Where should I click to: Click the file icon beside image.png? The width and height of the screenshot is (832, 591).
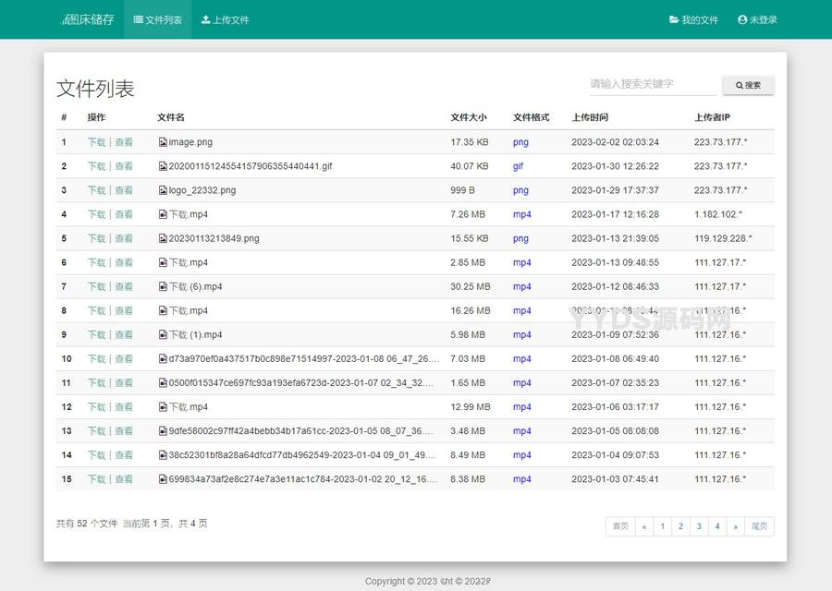click(x=163, y=142)
